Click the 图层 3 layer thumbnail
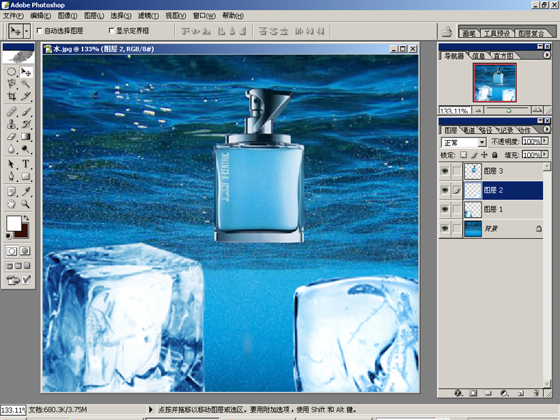Viewport: 560px width, 420px height. [x=473, y=171]
